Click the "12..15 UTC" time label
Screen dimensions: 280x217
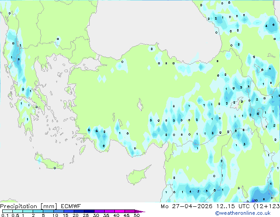tap(233, 206)
